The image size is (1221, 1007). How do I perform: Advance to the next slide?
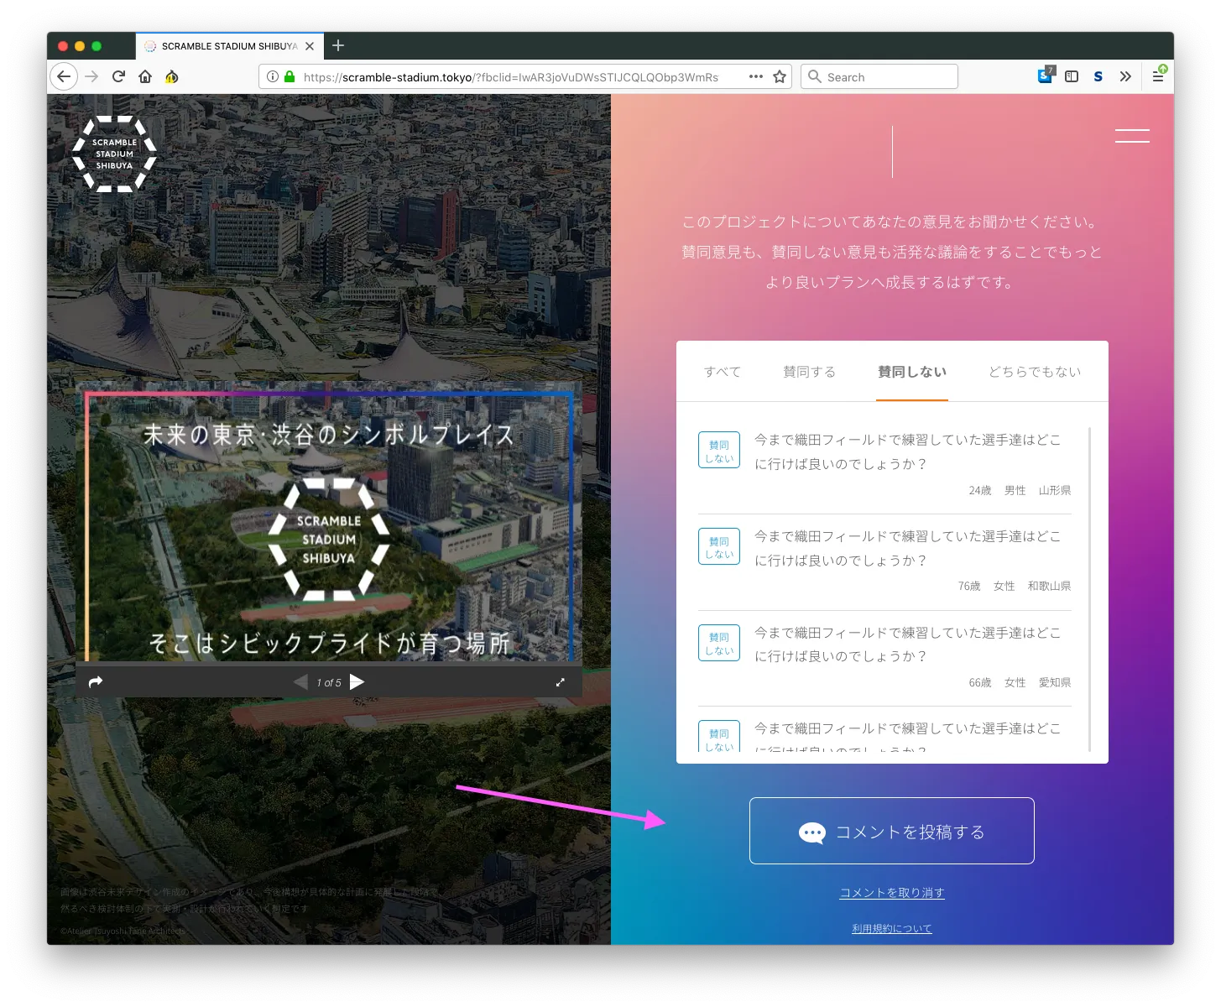click(x=357, y=681)
